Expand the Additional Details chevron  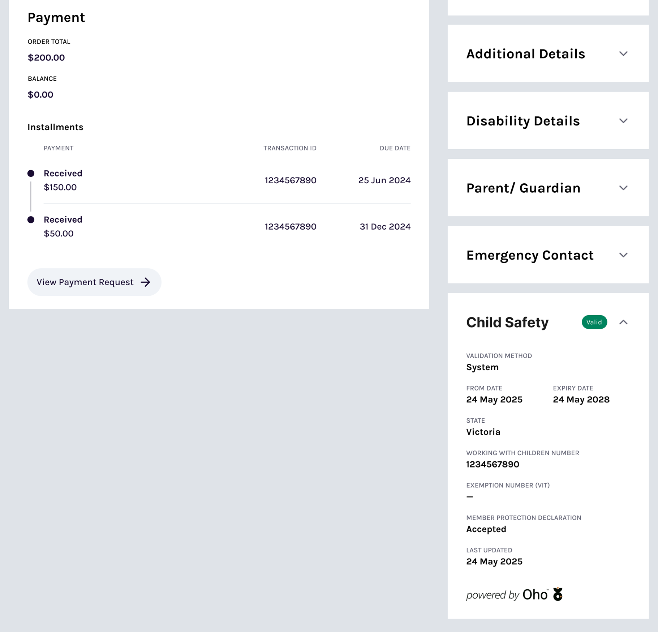coord(623,54)
